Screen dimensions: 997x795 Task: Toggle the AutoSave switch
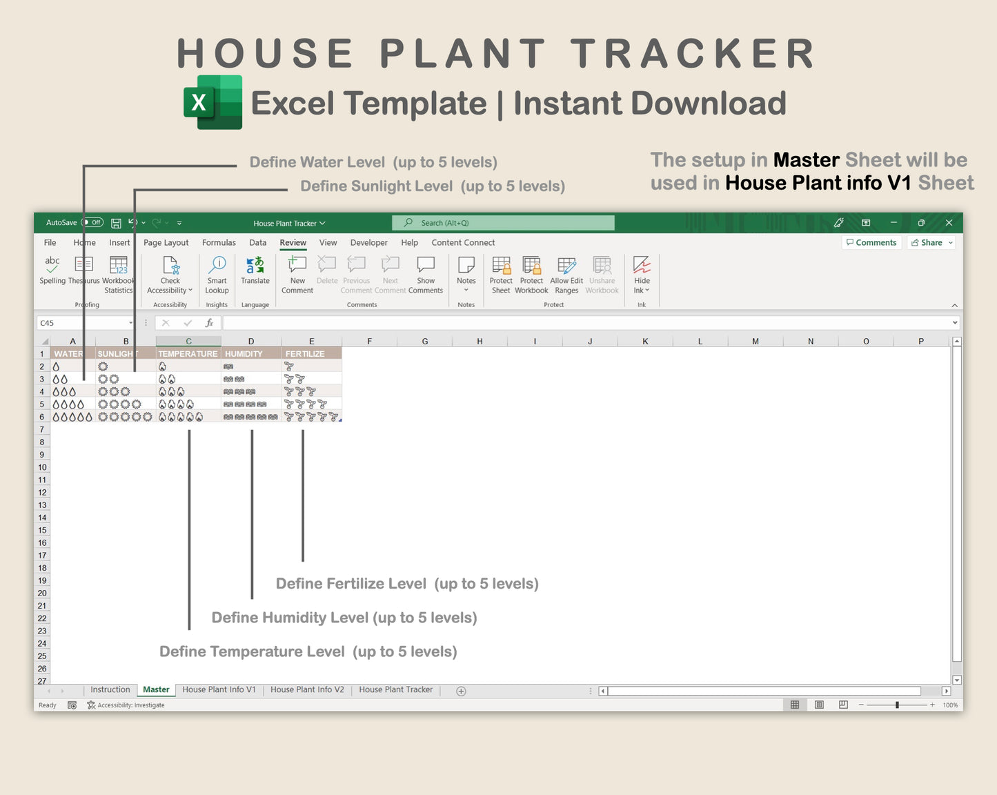92,222
